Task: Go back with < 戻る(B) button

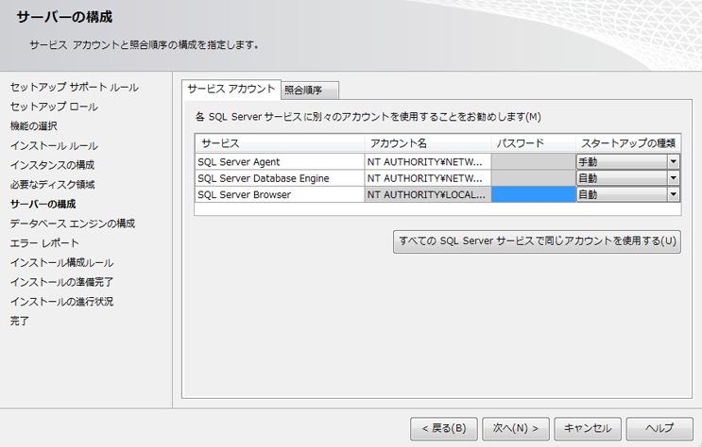Action: 444,429
